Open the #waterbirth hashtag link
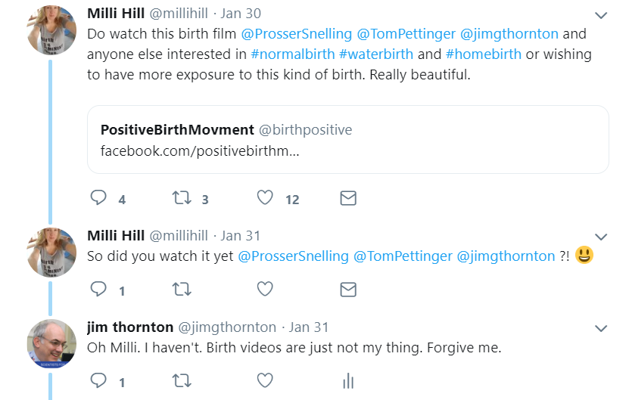This screenshot has width=629, height=400. click(x=375, y=54)
